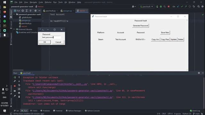Screen dimensions: 205x115
Task: Stop passVault with the top toolbar red square
Action: [x=169, y=6]
